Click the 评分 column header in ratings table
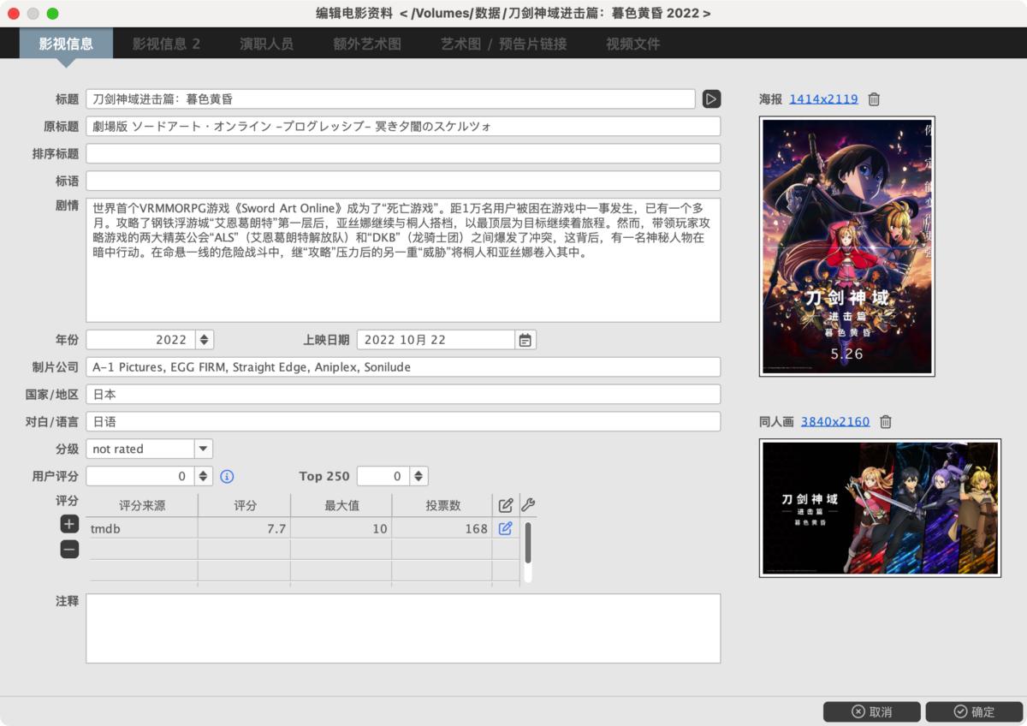Image resolution: width=1027 pixels, height=726 pixels. (x=245, y=506)
